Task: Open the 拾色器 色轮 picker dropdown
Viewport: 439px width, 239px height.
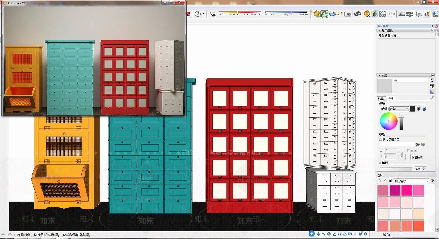Action: pyautogui.click(x=399, y=109)
